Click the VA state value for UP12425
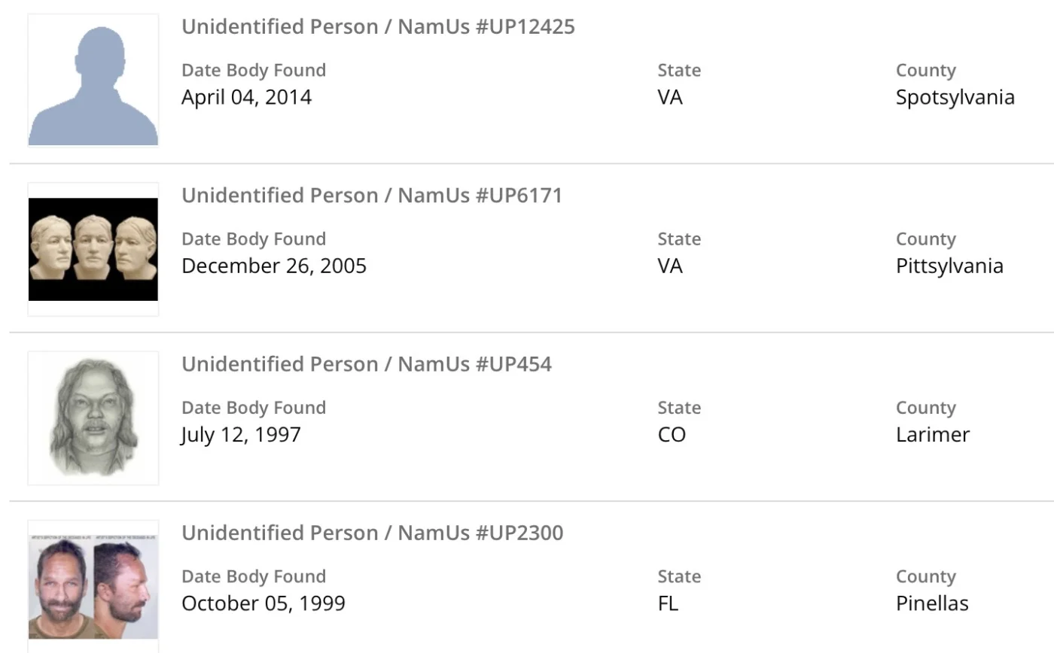Viewport: 1054px width, 653px height. [670, 97]
